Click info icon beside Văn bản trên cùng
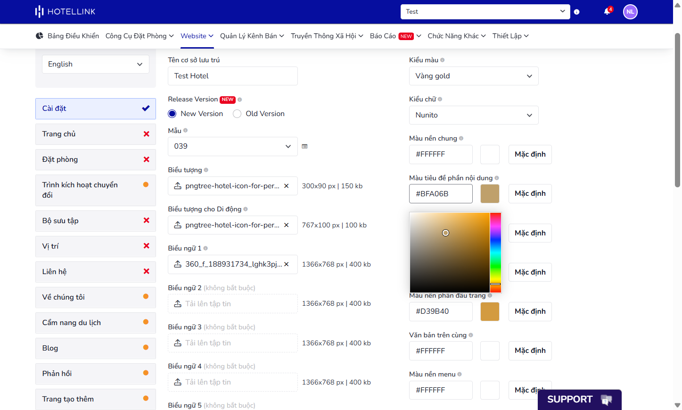The image size is (682, 410). (471, 335)
